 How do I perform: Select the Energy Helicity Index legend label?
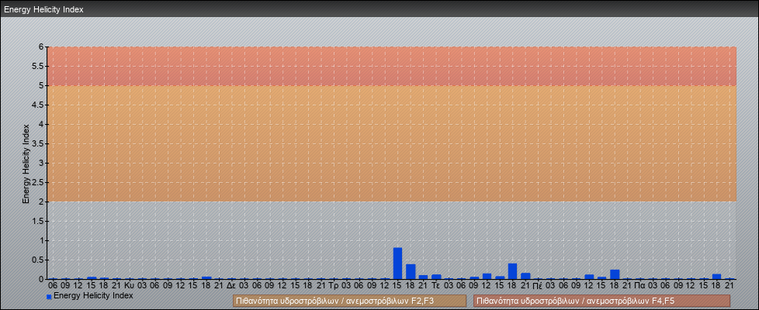[x=93, y=295]
